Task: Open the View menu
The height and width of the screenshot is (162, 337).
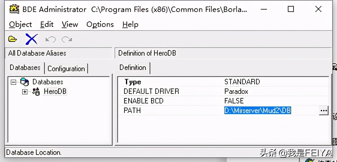Action: coord(70,25)
